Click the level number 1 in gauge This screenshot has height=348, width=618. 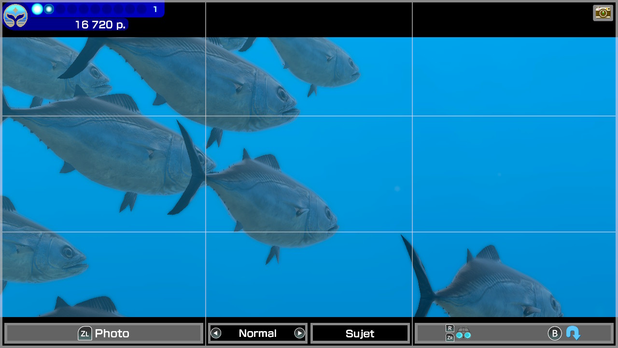155,9
